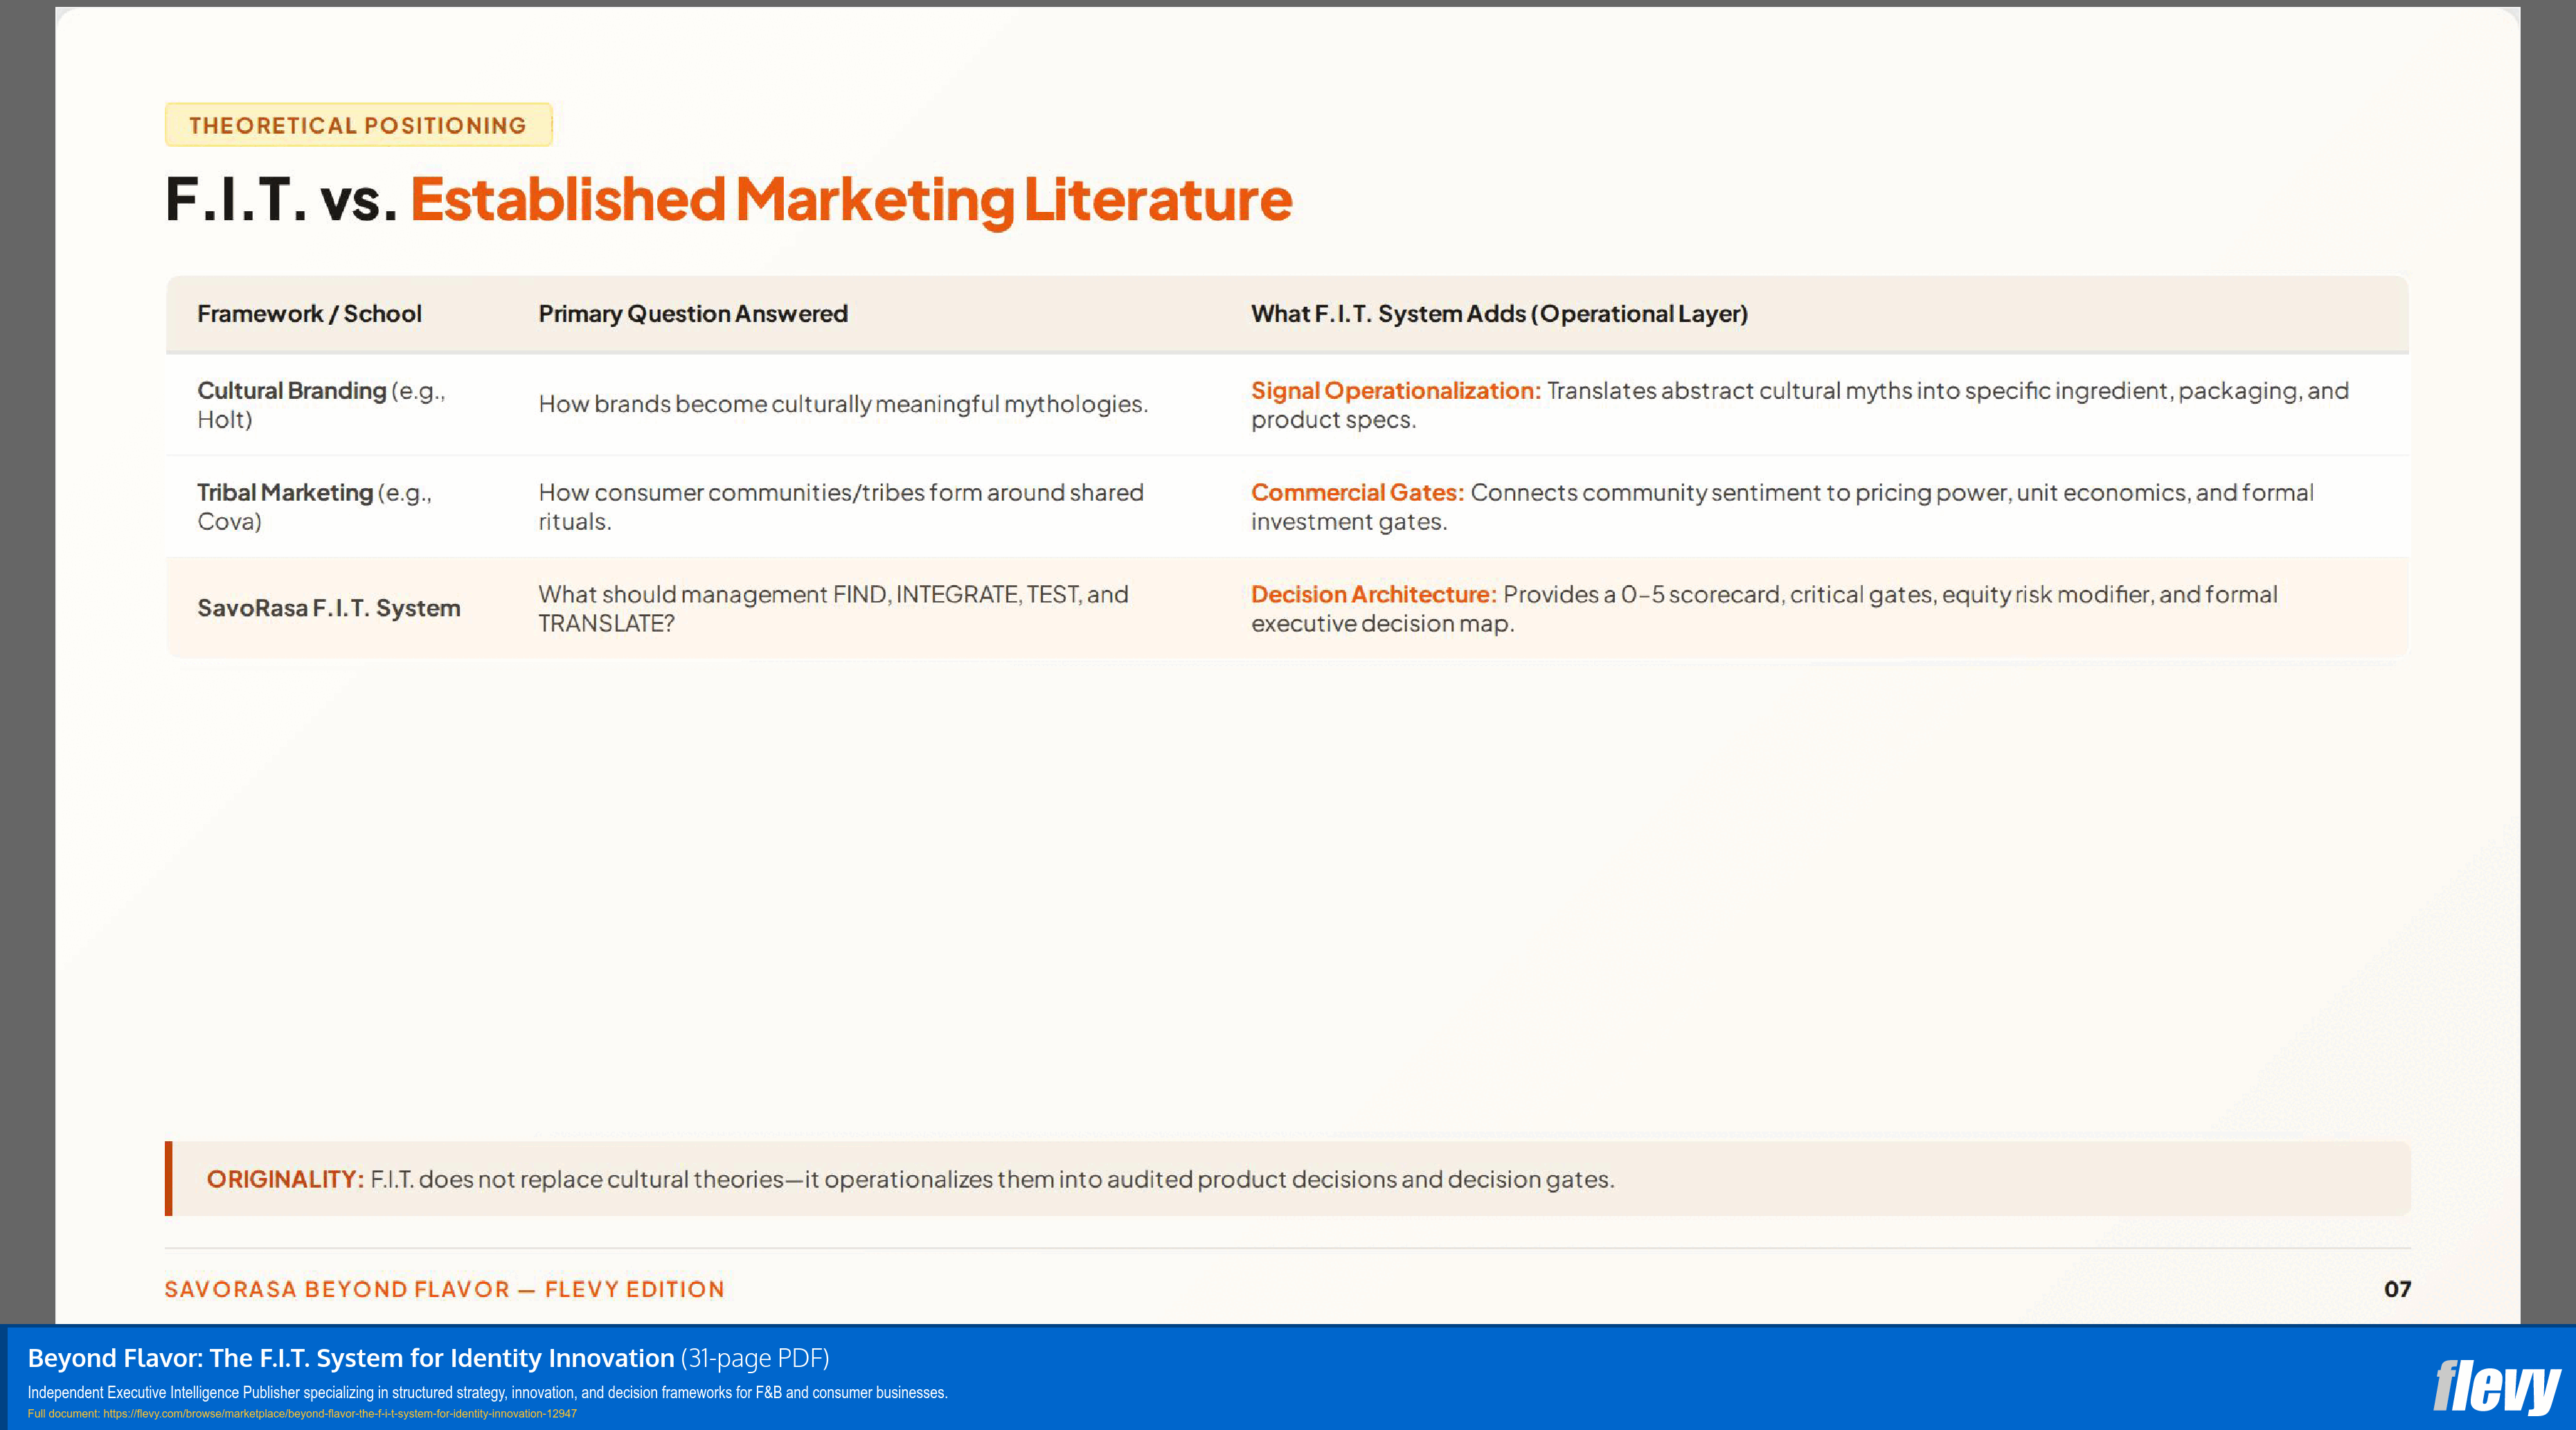
Task: Select the 'THEORETICAL POSITIONING' badge
Action: pyautogui.click(x=358, y=125)
